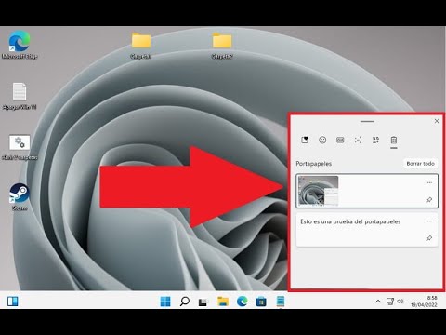
Task: Open the volume tray icon
Action: point(400,301)
